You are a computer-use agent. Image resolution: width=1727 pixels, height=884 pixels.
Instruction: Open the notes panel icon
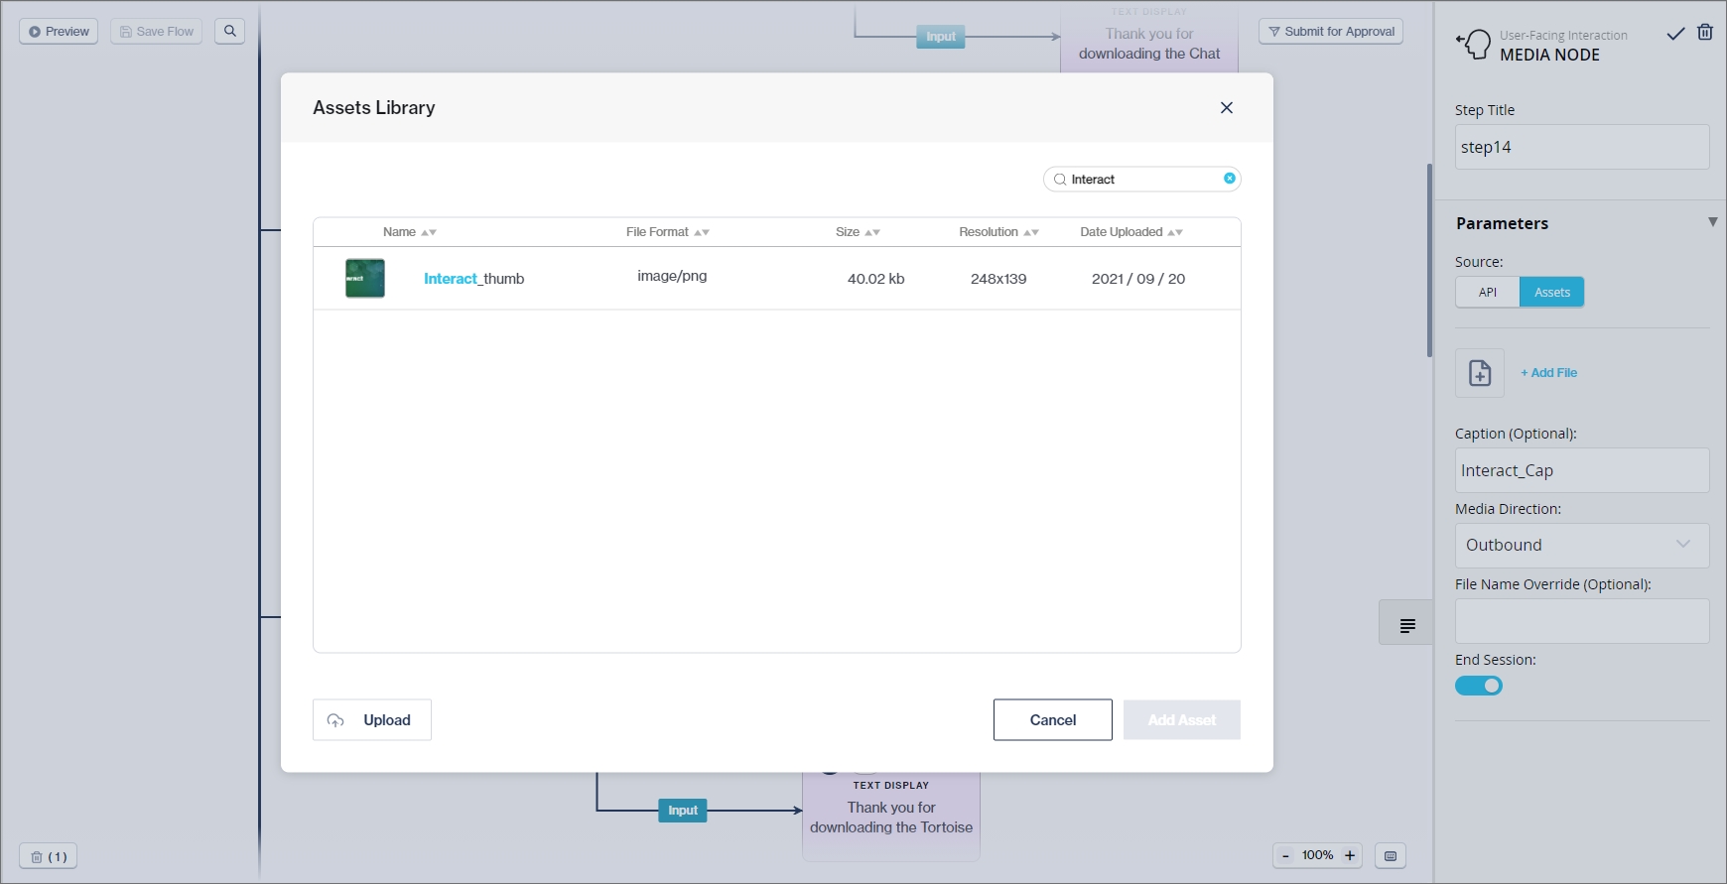(x=1406, y=625)
